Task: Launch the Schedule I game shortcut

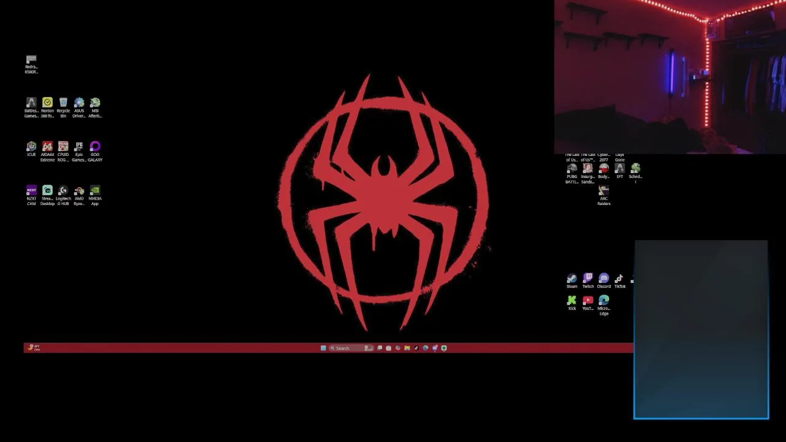Action: pyautogui.click(x=636, y=173)
